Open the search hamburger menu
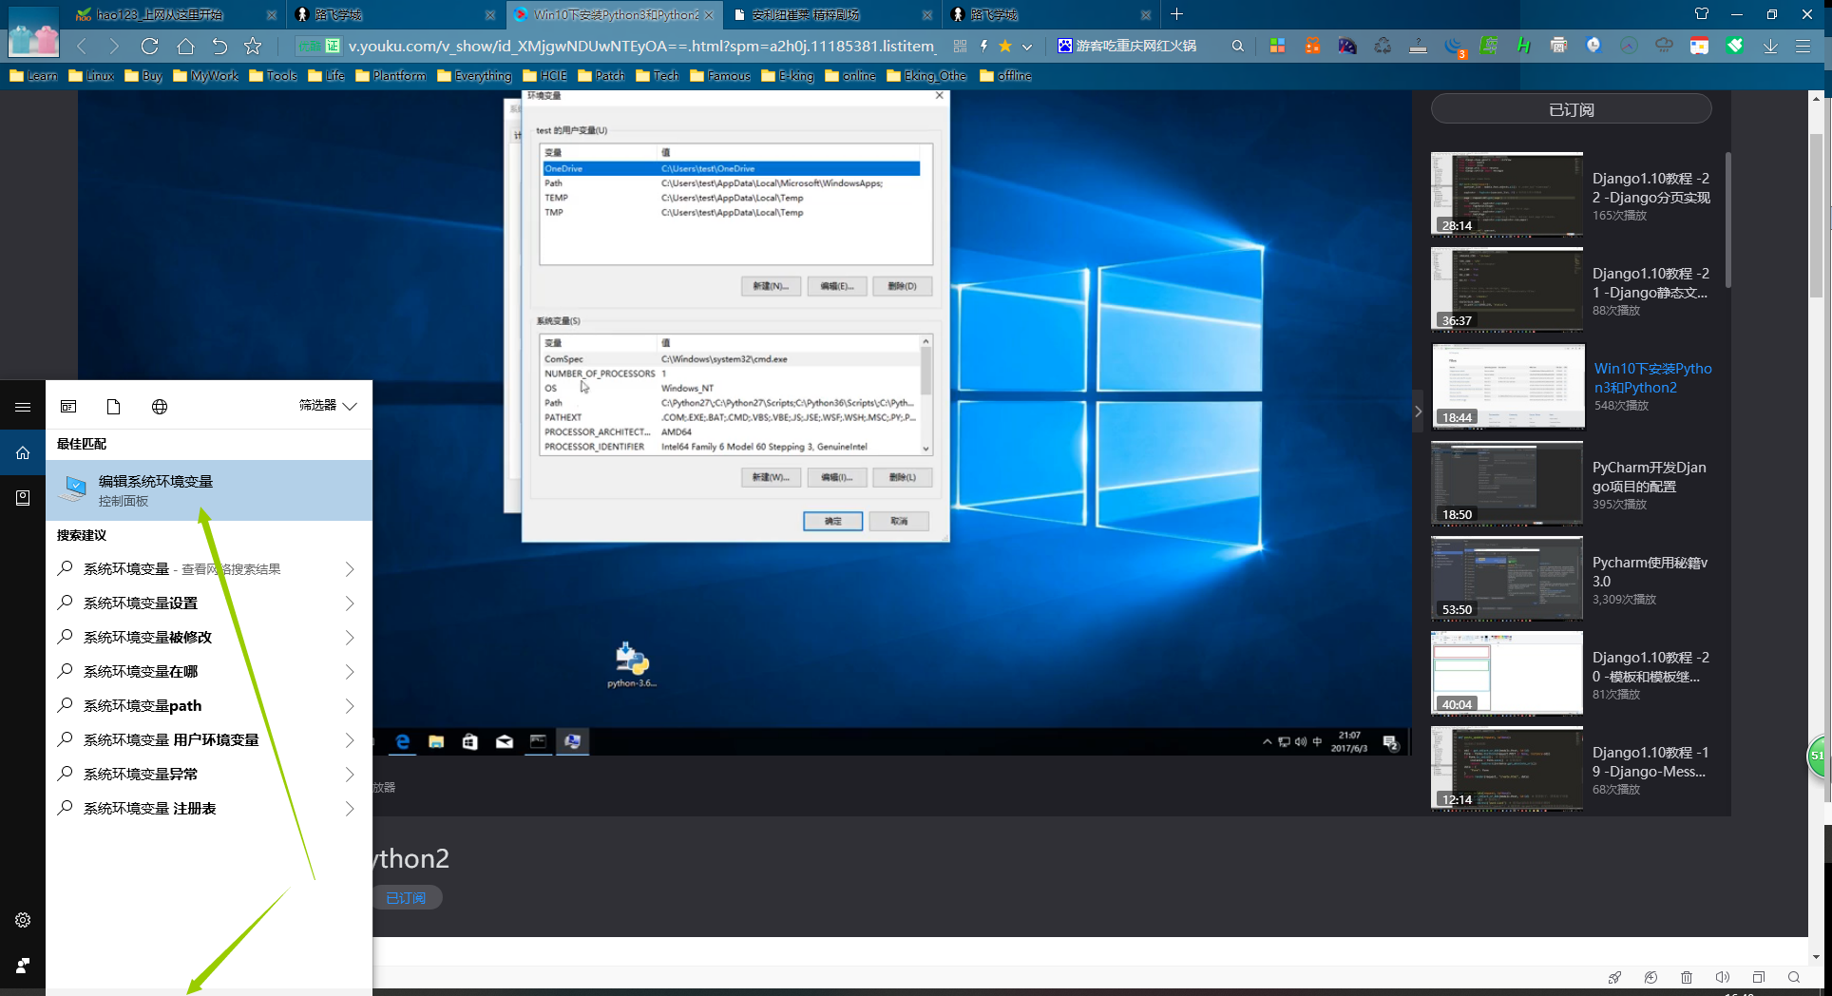 [x=23, y=407]
